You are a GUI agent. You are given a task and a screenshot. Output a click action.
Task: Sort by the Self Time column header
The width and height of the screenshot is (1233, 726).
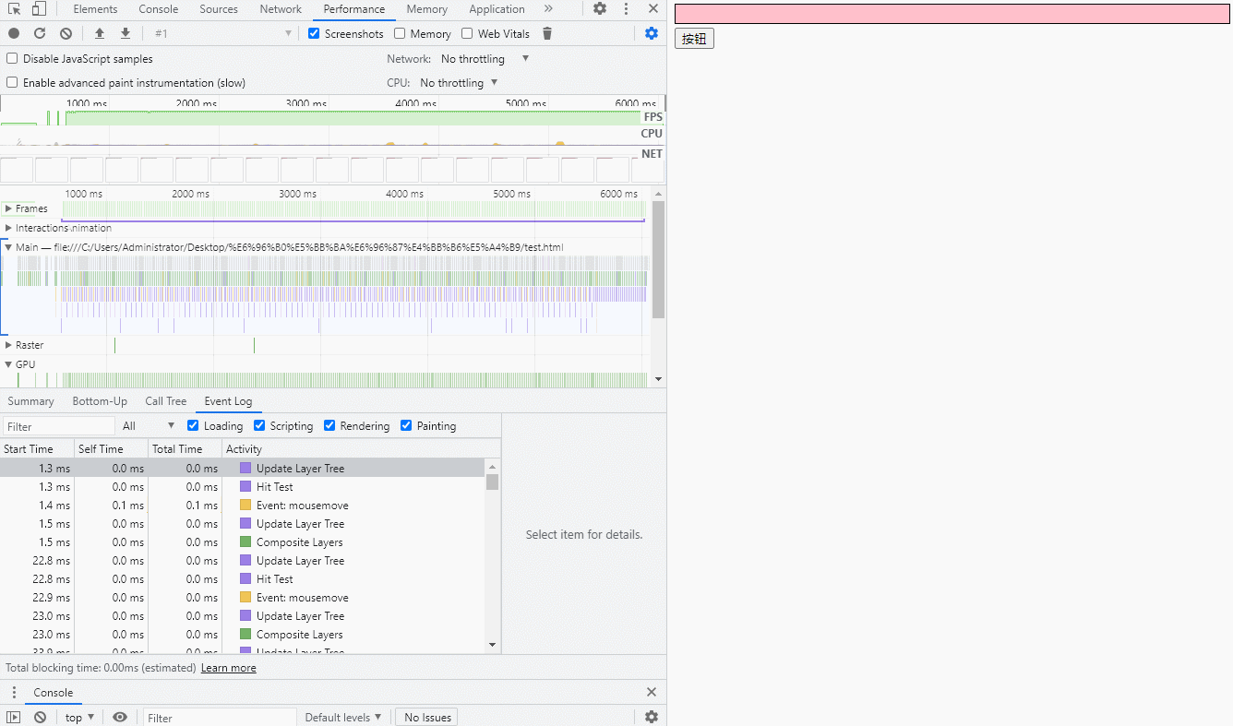click(111, 449)
